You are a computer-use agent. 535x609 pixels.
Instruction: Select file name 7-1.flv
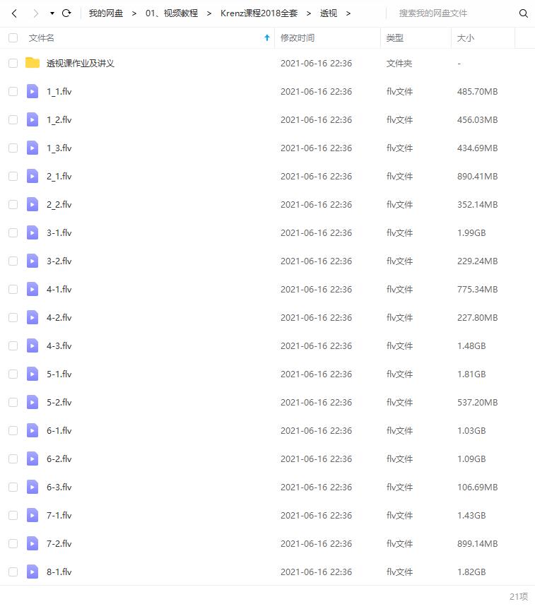59,516
